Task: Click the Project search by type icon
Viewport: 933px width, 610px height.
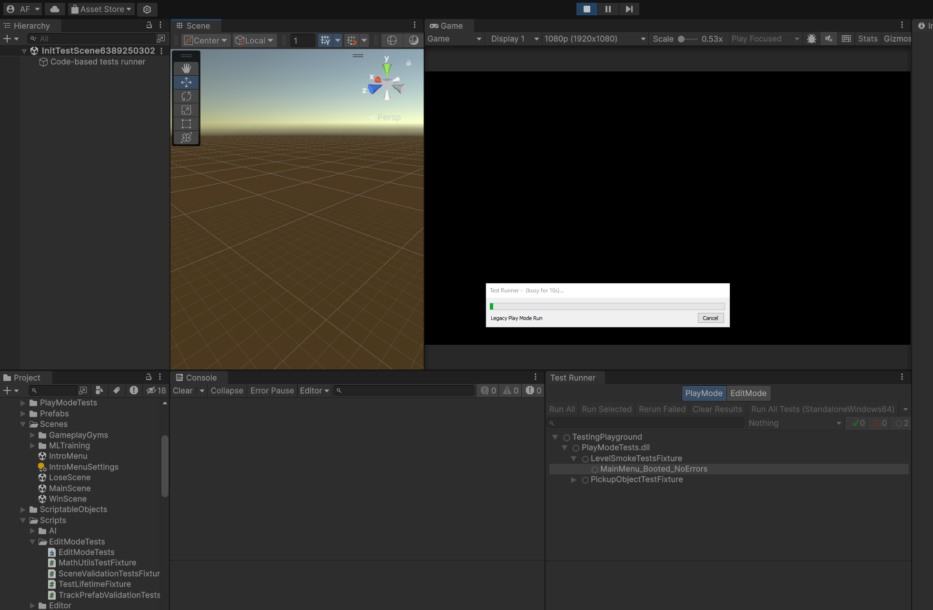Action: 99,390
